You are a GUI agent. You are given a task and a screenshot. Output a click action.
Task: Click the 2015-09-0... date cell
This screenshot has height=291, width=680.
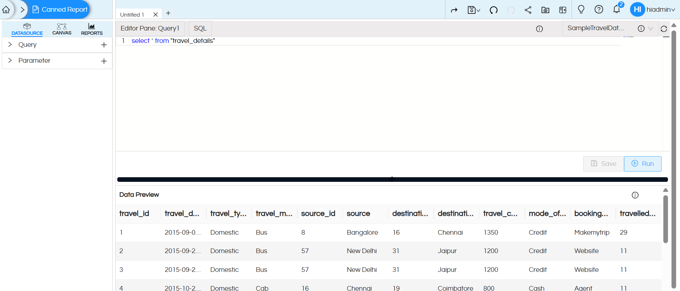183,233
